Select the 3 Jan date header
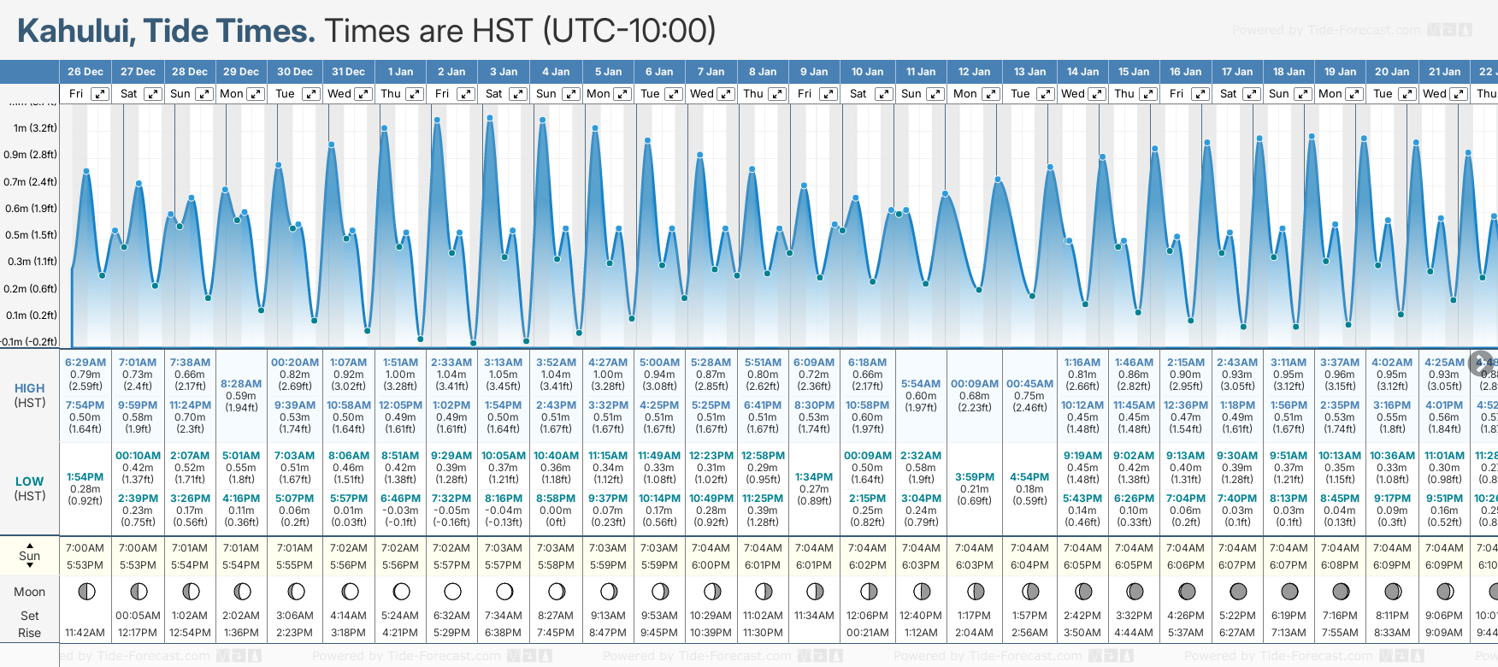 (504, 72)
